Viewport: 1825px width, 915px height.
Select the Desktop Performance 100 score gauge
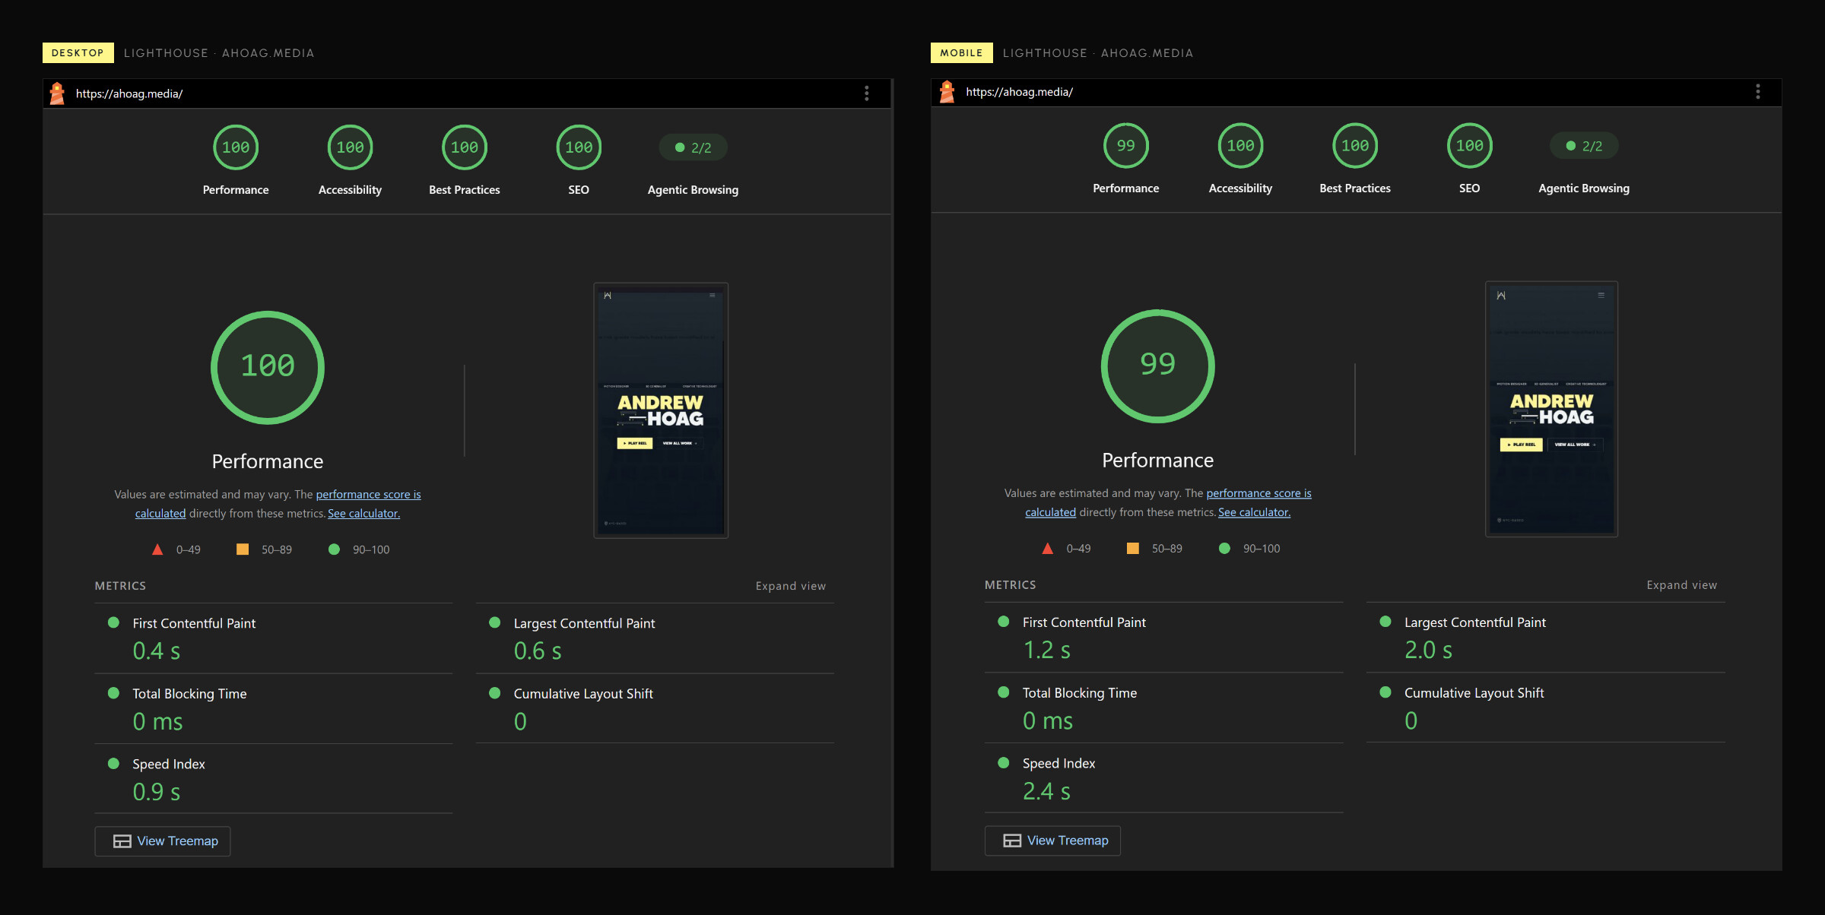pyautogui.click(x=236, y=147)
